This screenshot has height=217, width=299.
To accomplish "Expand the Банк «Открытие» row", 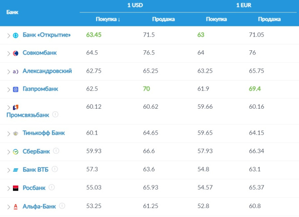I will pyautogui.click(x=8, y=35).
